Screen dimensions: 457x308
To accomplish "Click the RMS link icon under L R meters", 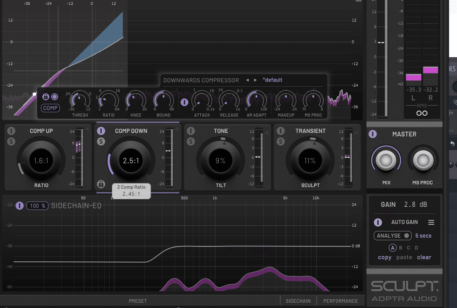I will tap(422, 113).
